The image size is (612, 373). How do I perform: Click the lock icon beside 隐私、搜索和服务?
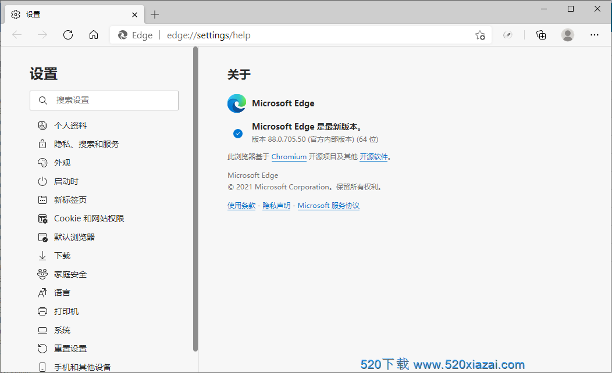coord(42,144)
